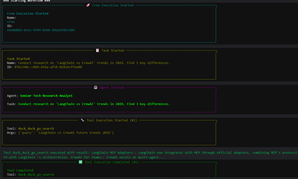298x179 pixels.
Task: Select the task ID starting with 07bc548c
Action: [x=48, y=67]
